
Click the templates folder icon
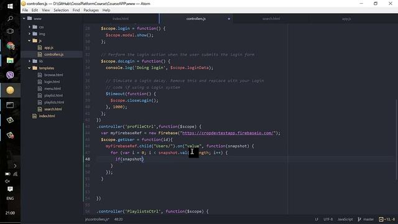point(35,68)
